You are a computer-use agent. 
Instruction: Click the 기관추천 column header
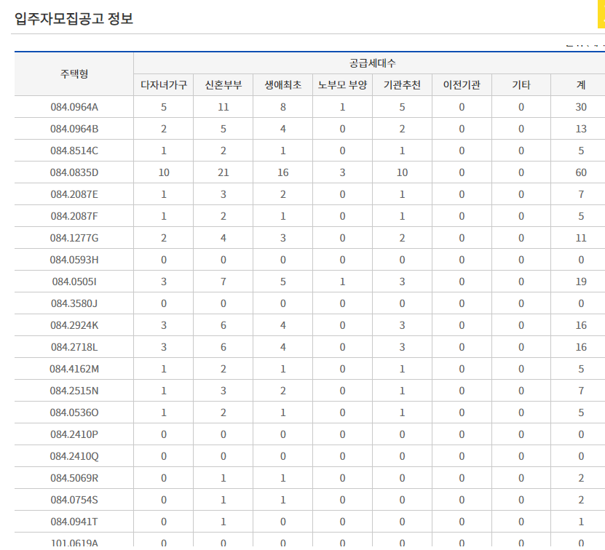tap(402, 85)
